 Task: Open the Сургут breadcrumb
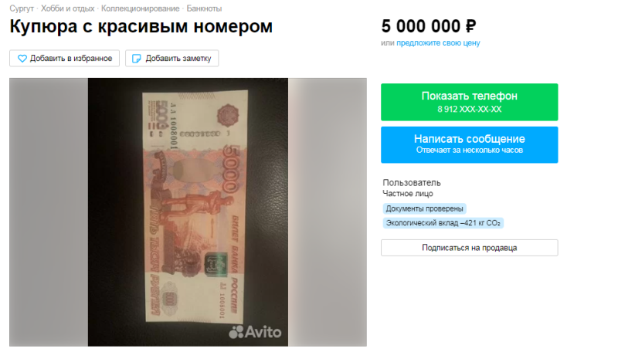[22, 8]
